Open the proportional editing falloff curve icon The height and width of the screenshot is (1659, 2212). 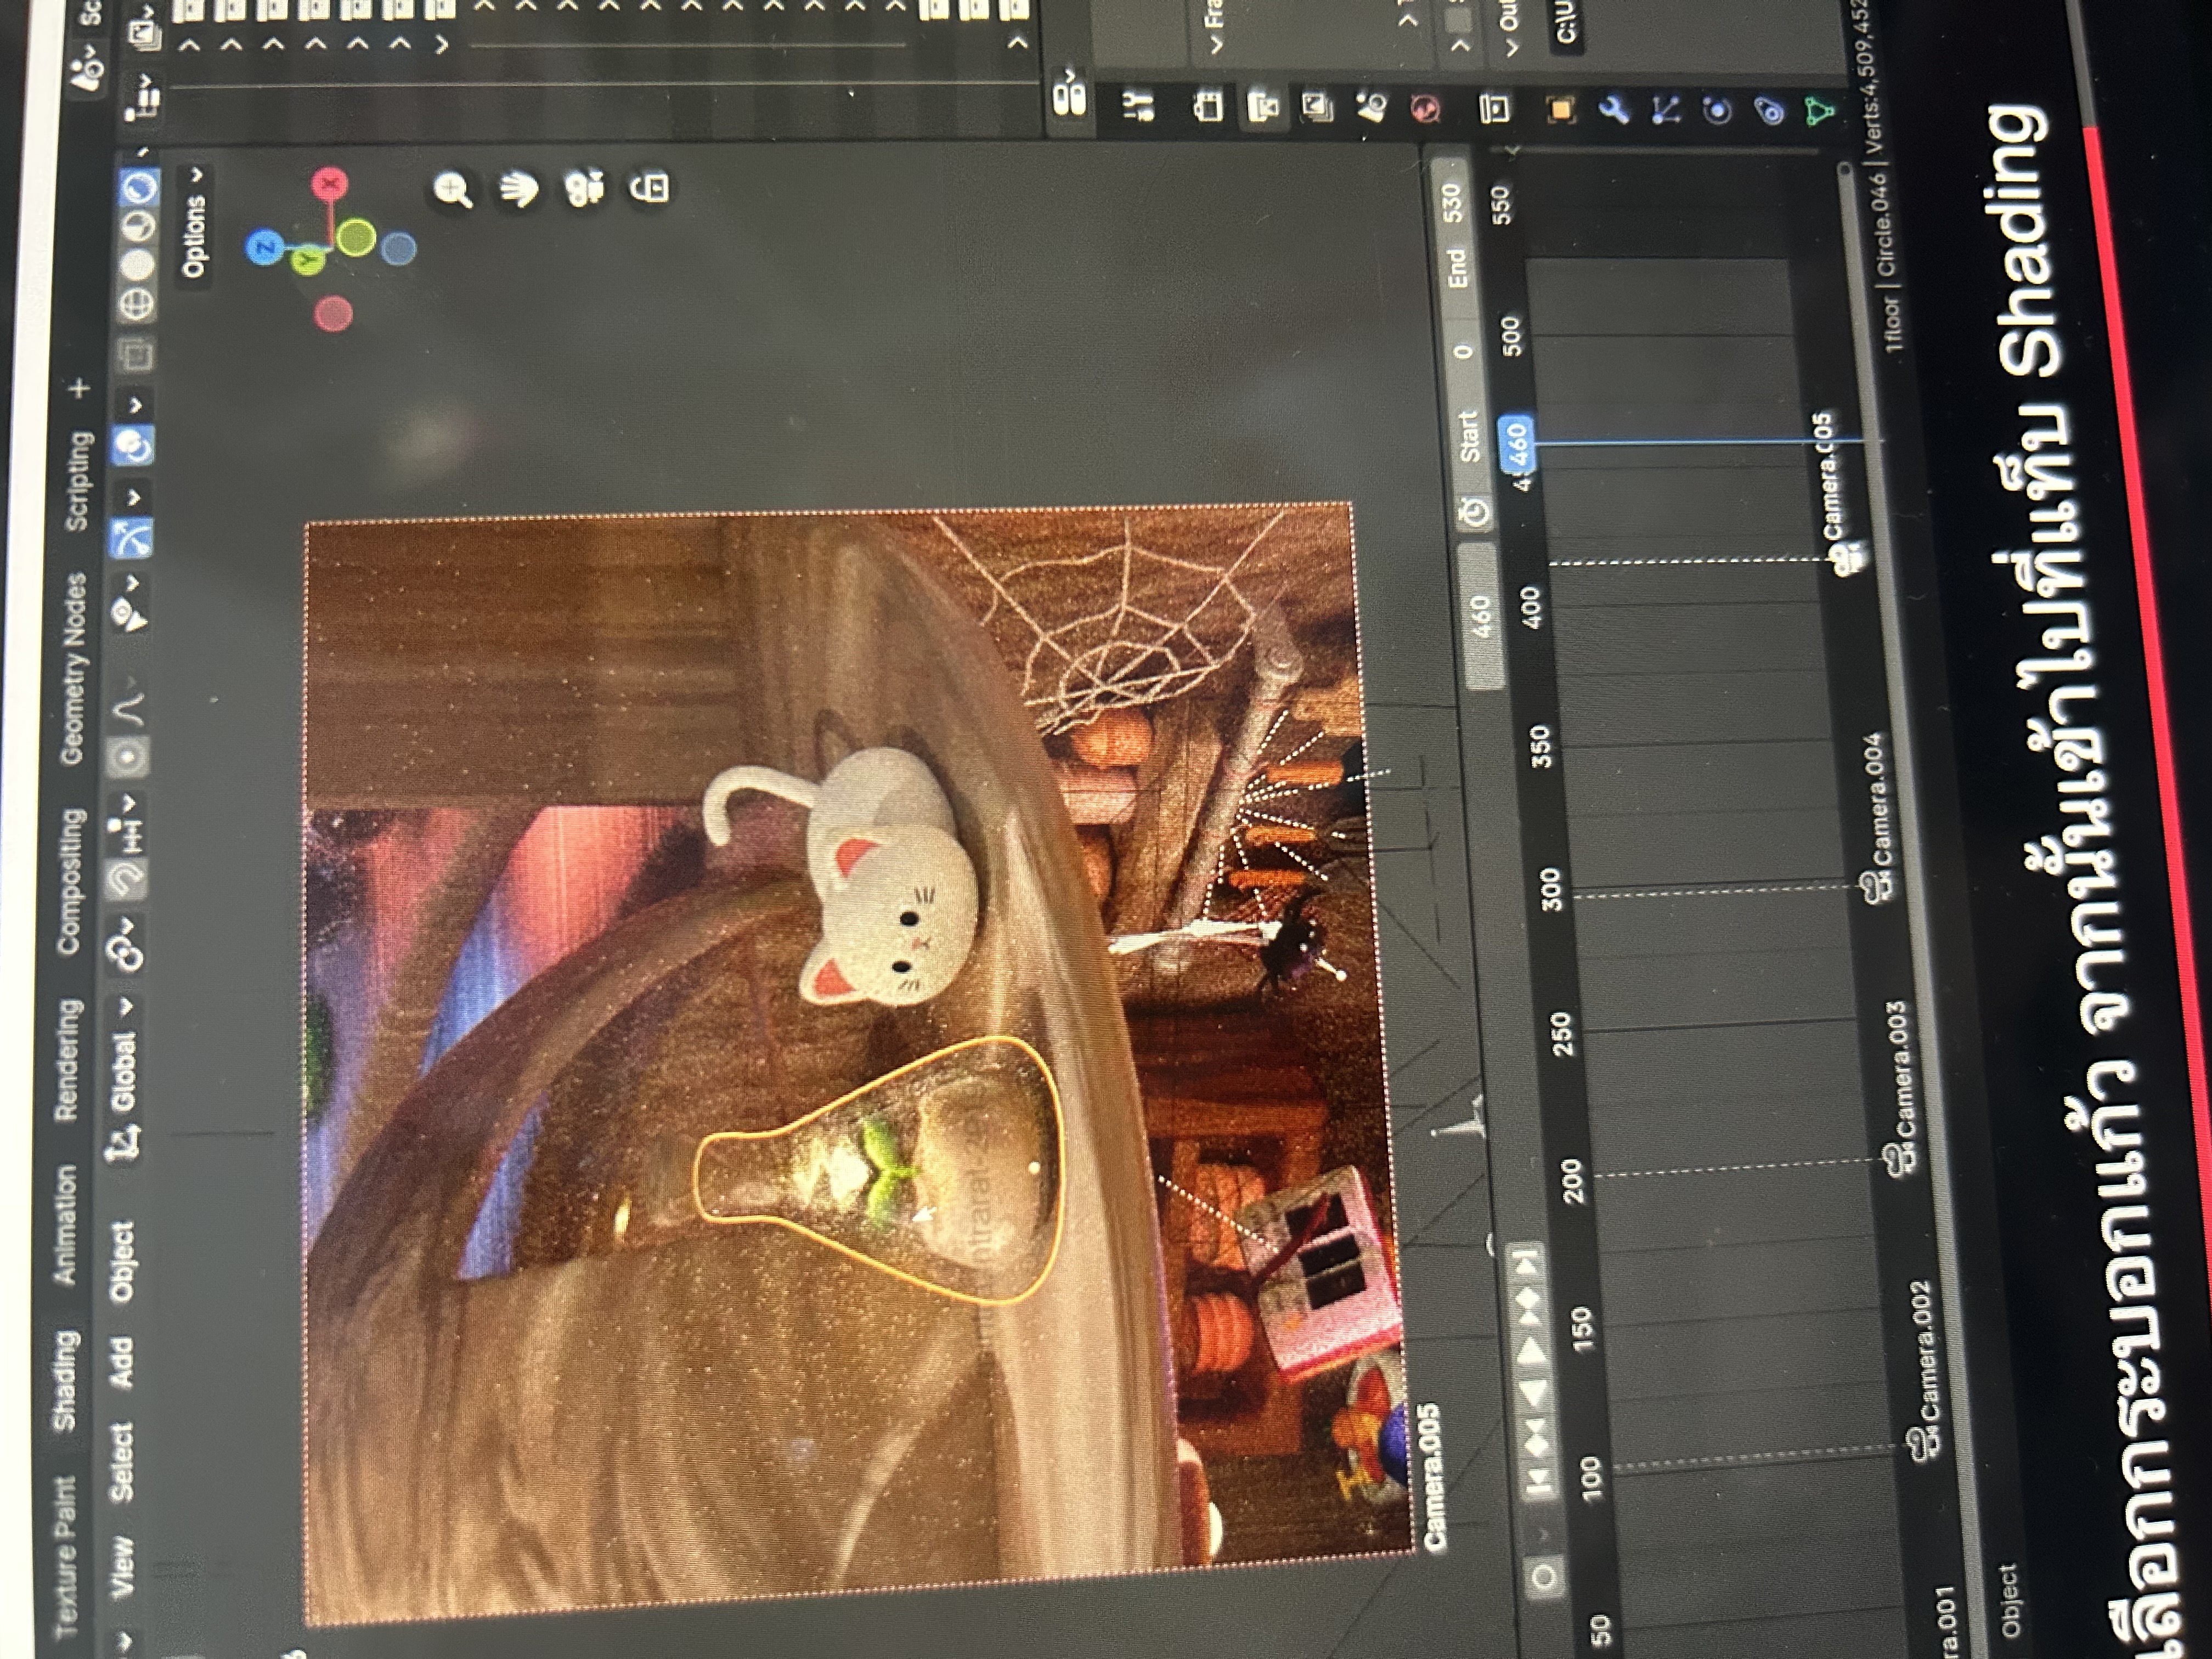(130, 710)
